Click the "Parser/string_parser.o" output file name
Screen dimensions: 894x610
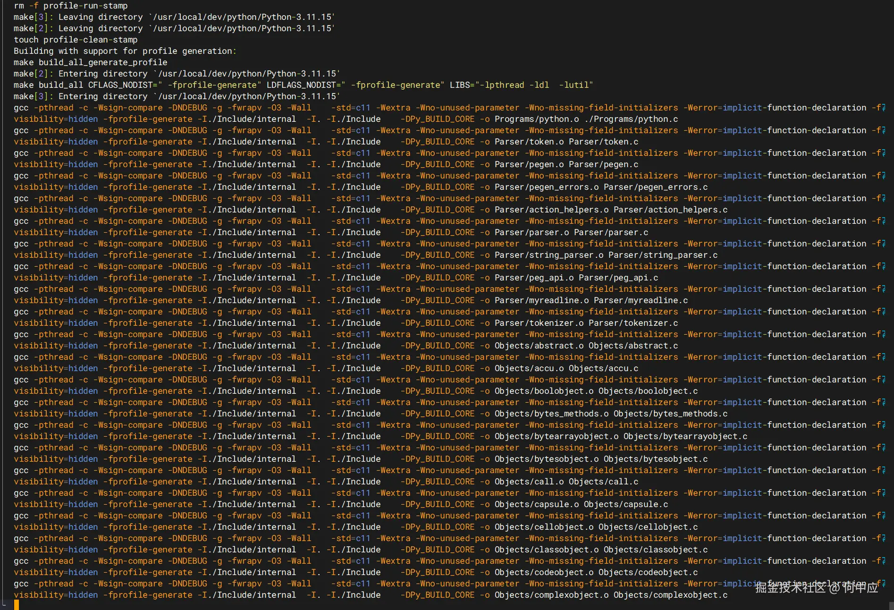[549, 255]
